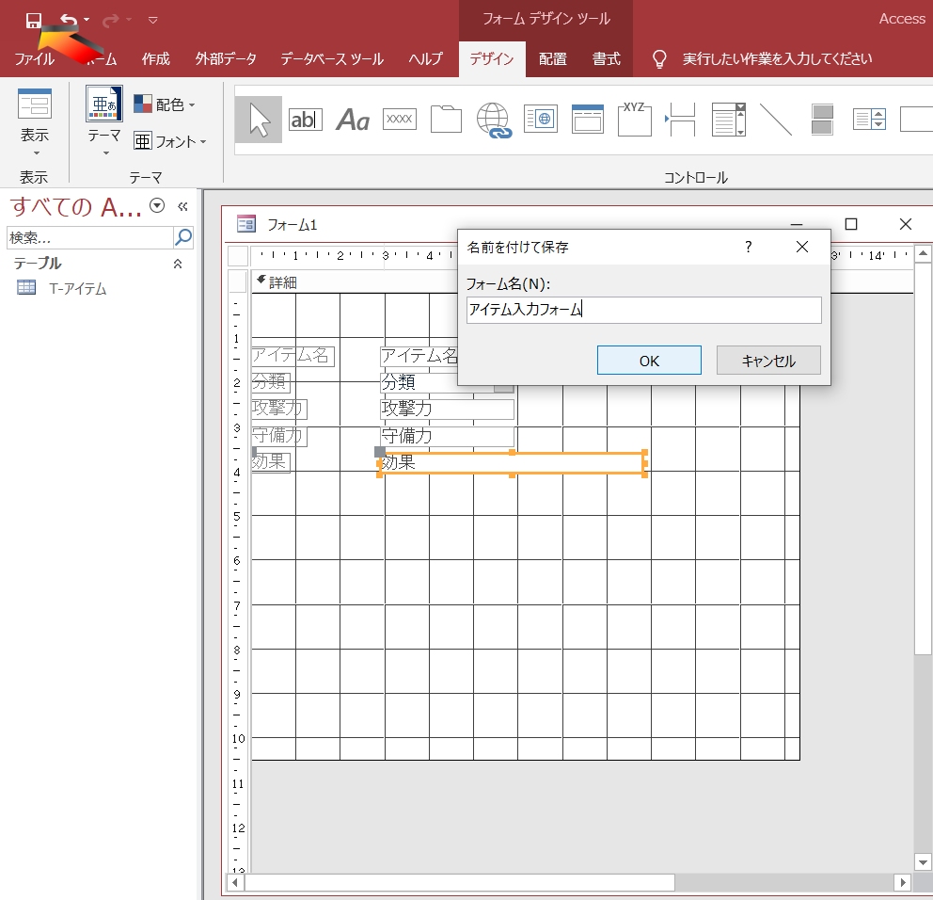Select the List Box control tool
Image resolution: width=933 pixels, height=900 pixels.
point(869,120)
